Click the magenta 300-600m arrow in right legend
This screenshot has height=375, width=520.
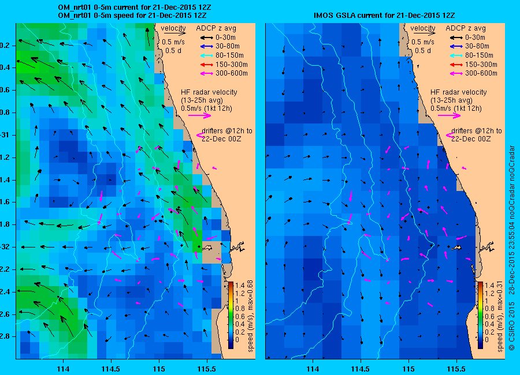pyautogui.click(x=456, y=73)
